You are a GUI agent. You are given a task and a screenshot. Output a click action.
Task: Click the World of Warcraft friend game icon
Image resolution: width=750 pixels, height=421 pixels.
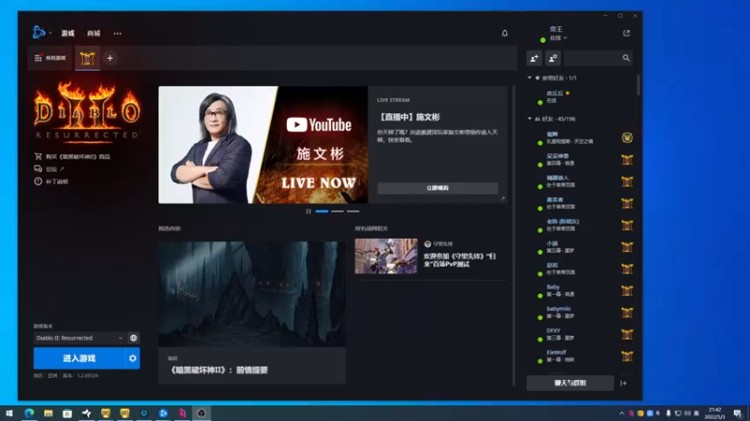(627, 138)
